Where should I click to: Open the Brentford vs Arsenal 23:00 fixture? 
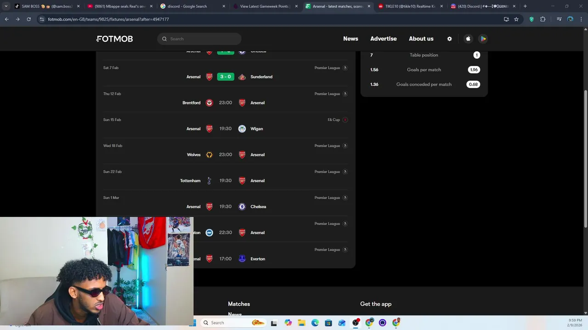click(226, 99)
